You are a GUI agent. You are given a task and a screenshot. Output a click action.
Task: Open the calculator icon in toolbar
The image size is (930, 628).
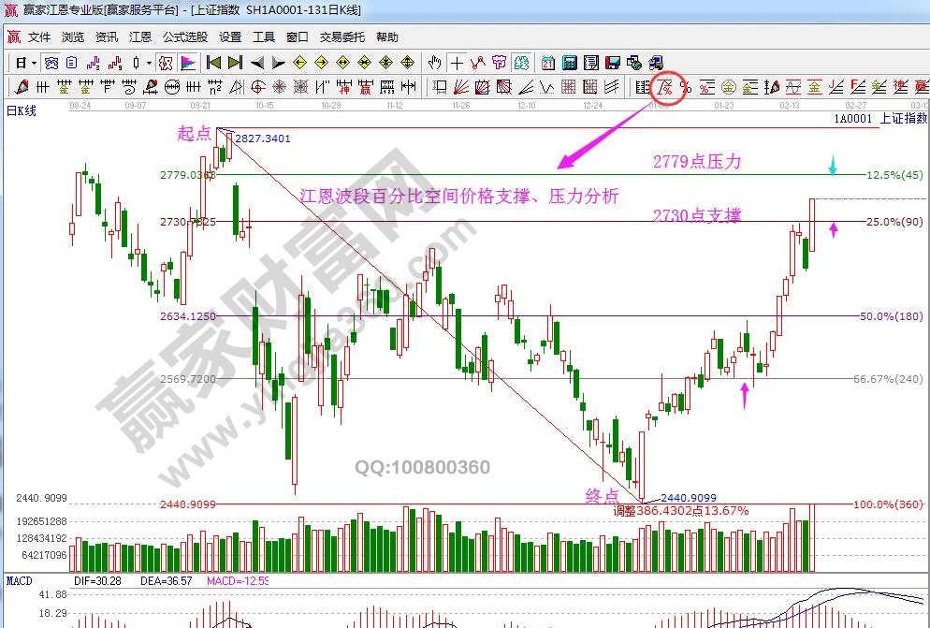[x=570, y=63]
